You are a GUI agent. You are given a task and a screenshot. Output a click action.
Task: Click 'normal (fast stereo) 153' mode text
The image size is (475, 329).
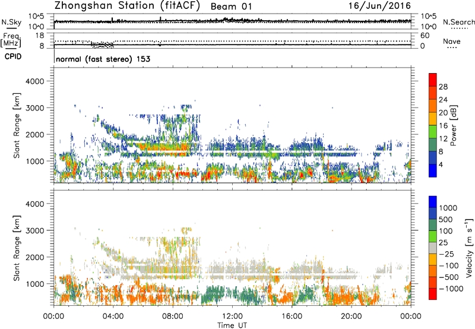(x=103, y=59)
